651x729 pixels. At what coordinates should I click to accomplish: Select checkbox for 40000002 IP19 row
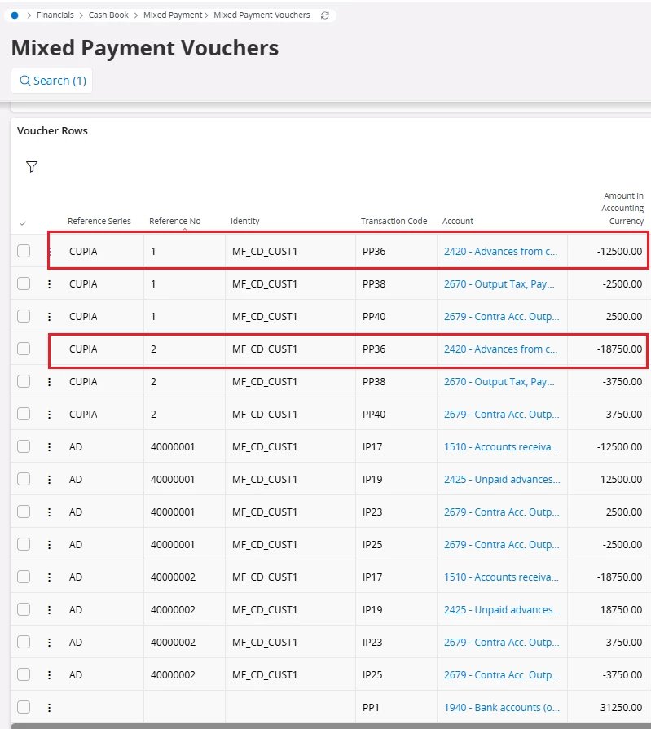pyautogui.click(x=24, y=609)
